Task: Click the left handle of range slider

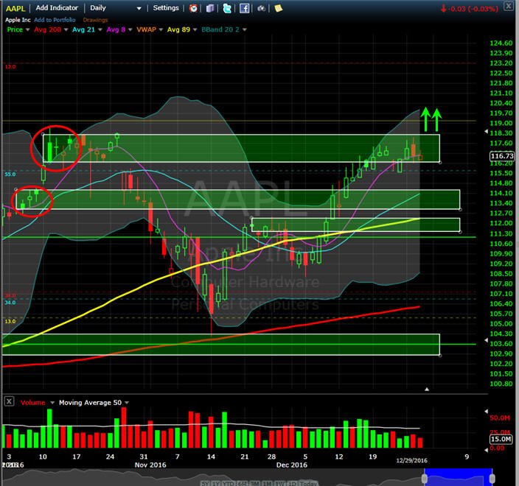Action: coord(425,479)
